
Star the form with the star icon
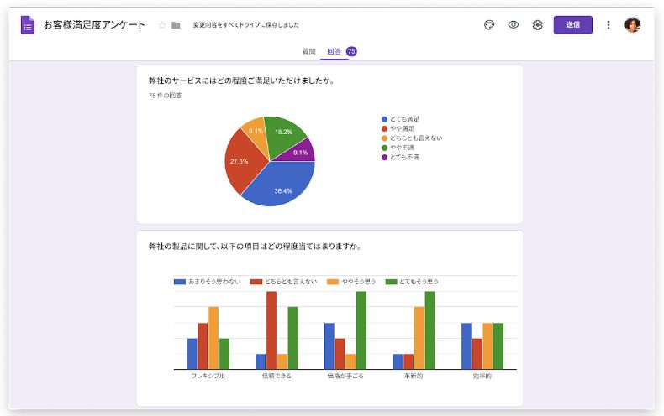click(x=161, y=25)
